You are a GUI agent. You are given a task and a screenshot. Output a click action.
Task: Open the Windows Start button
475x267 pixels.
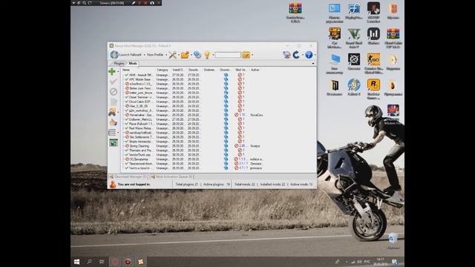tap(77, 262)
